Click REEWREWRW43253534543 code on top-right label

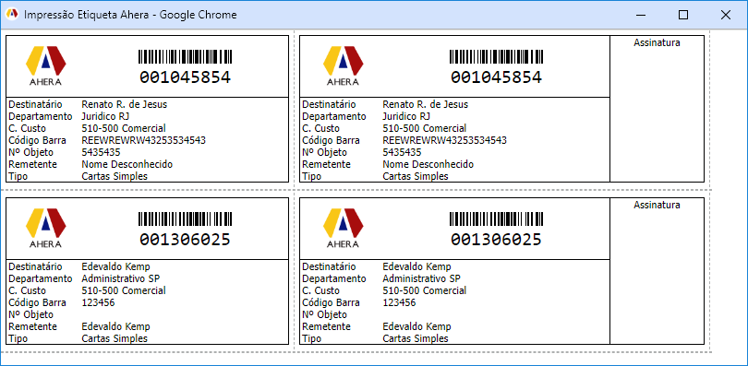[444, 140]
